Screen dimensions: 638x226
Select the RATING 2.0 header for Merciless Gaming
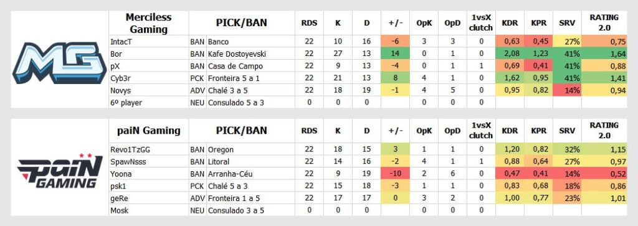pos(604,23)
